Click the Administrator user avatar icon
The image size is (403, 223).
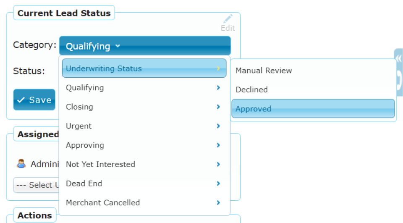[21, 164]
